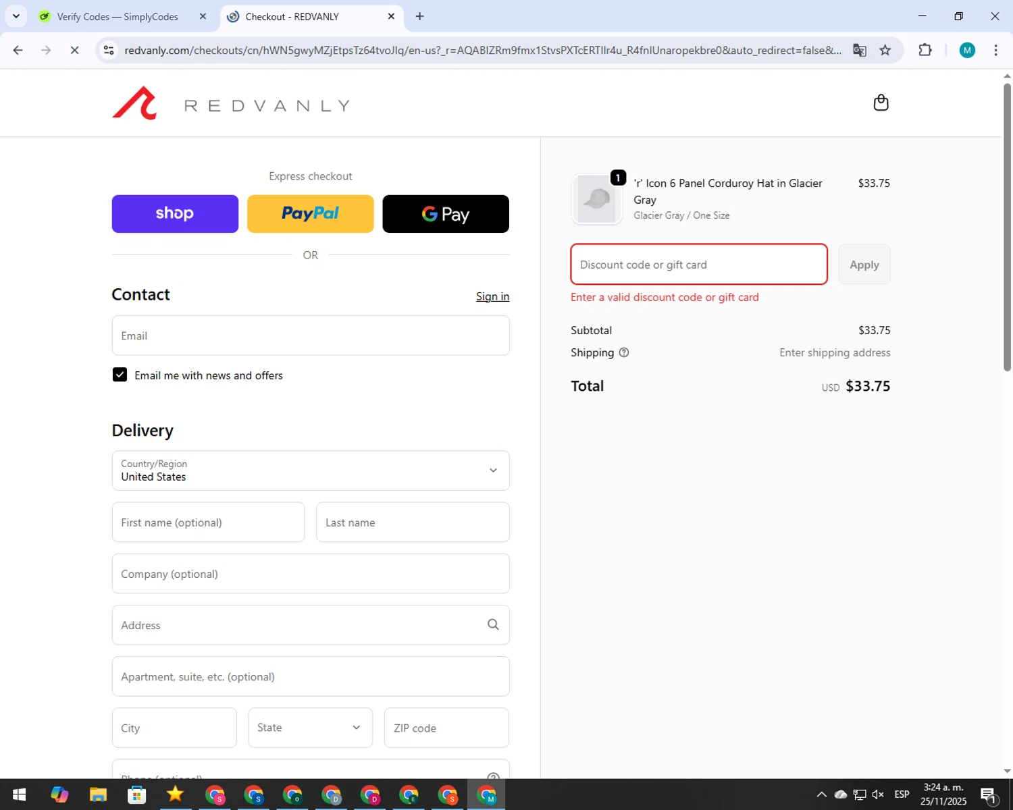Click the Shipping help question icon

tap(624, 352)
